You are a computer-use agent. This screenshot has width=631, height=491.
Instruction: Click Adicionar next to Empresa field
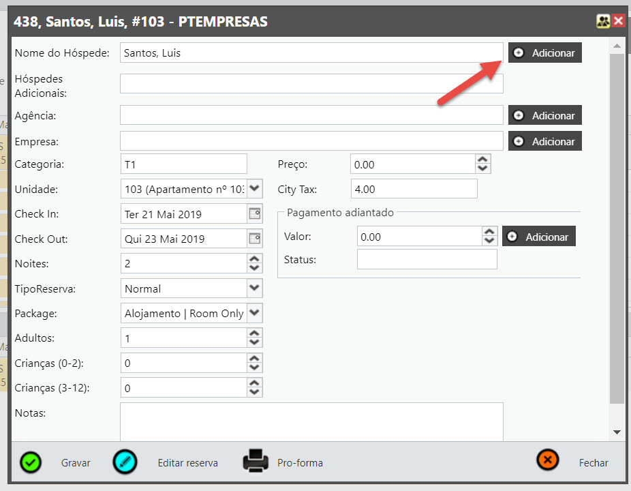click(x=544, y=141)
